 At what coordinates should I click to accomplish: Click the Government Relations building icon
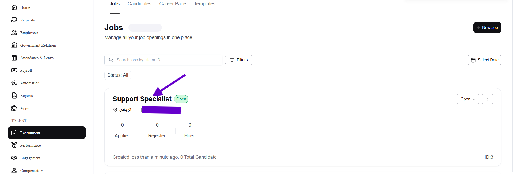click(14, 45)
